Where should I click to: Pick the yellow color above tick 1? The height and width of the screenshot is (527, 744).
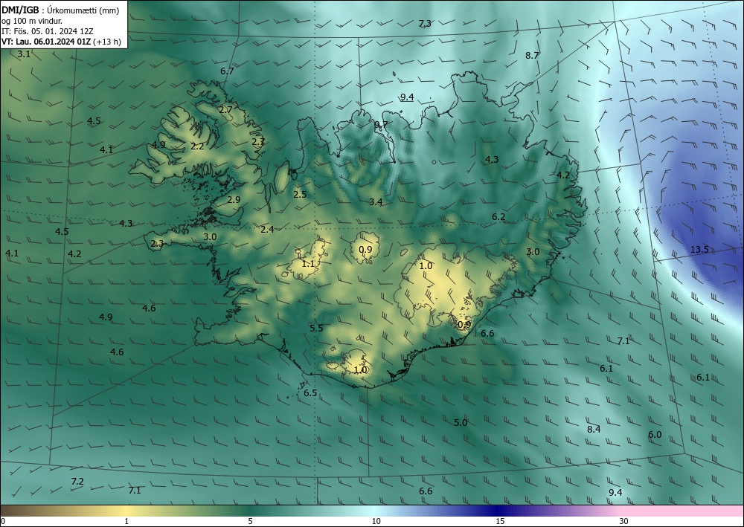[x=126, y=511]
